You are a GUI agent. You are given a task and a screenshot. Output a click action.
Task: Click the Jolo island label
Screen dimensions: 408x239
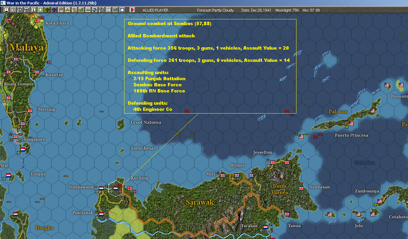tap(359, 226)
